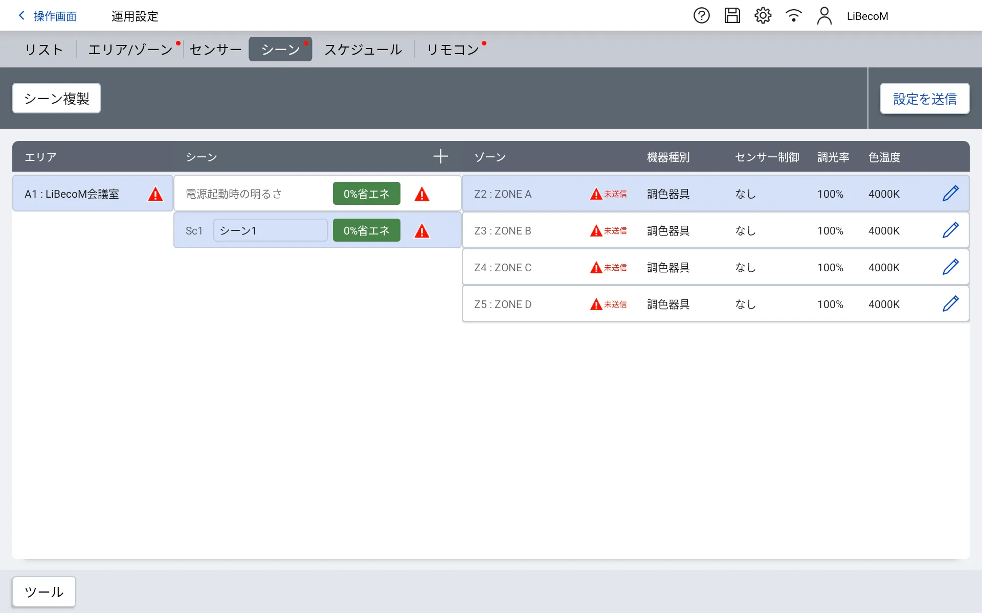Add a new scene with plus icon
The image size is (982, 613).
tap(440, 157)
